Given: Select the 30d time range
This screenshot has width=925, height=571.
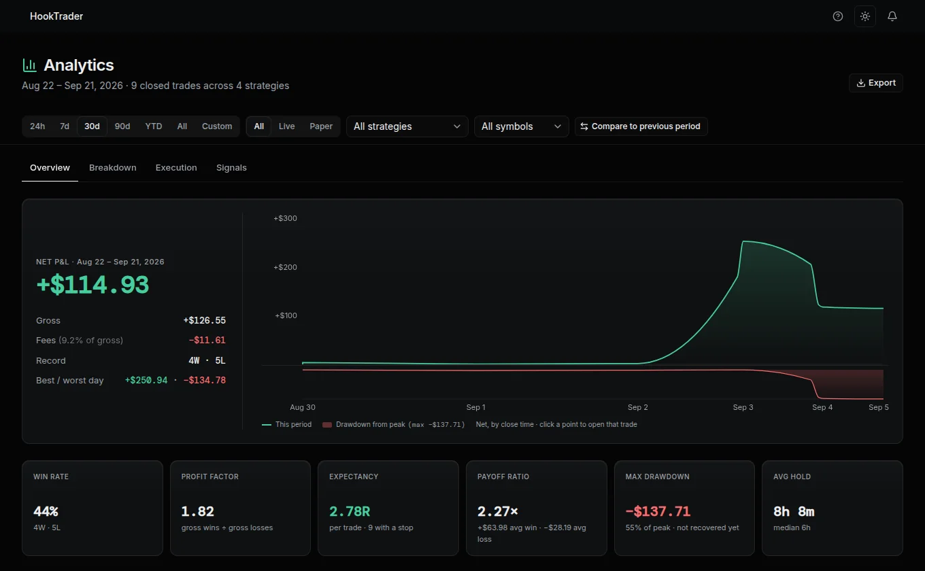Looking at the screenshot, I should 92,126.
